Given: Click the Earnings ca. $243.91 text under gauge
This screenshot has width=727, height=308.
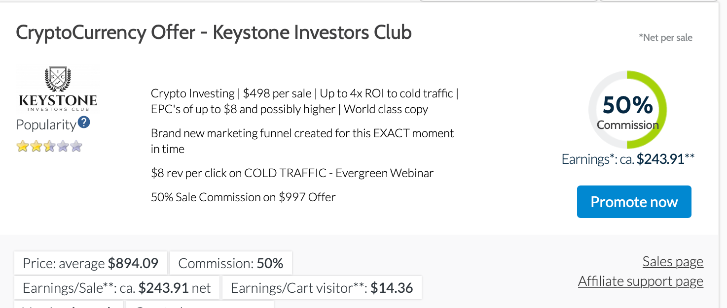Looking at the screenshot, I should tap(628, 159).
